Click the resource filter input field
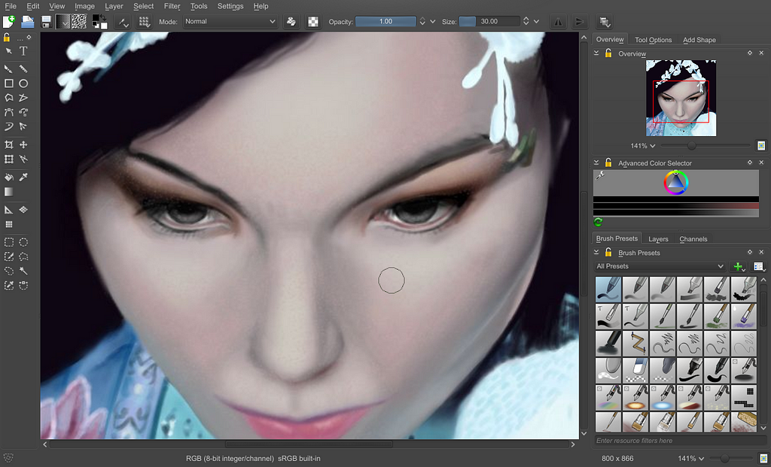Image resolution: width=771 pixels, height=467 pixels. tap(680, 441)
